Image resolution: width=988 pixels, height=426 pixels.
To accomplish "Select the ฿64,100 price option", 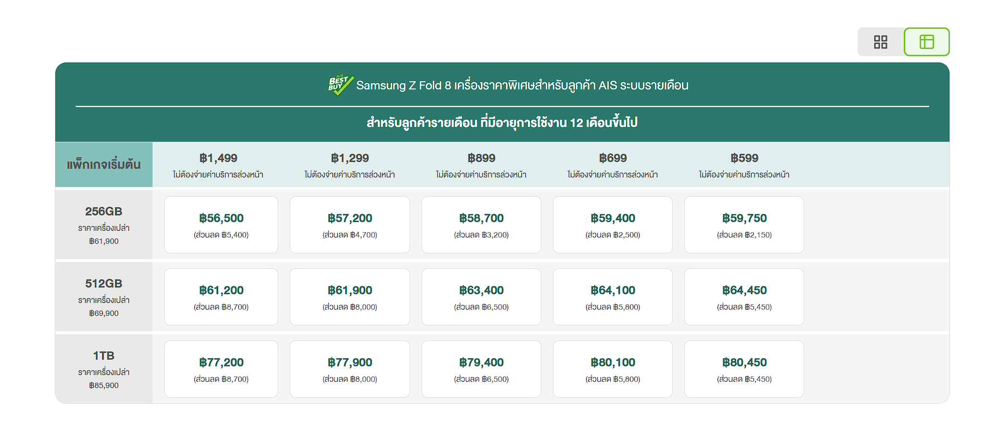I will tap(613, 297).
